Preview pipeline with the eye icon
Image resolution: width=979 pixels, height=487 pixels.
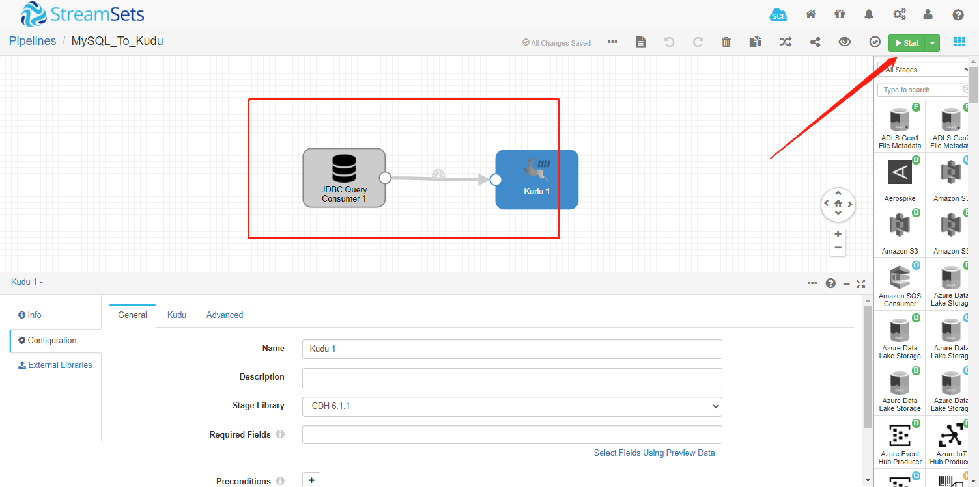[x=845, y=42]
